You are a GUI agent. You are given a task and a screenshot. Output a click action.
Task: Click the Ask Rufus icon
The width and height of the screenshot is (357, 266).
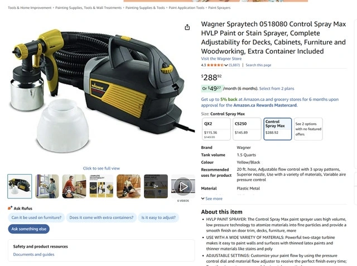tap(10, 208)
